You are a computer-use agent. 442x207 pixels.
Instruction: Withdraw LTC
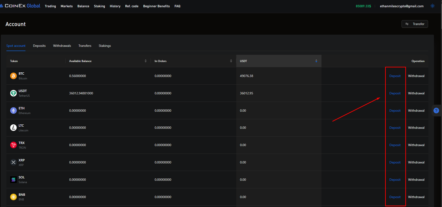[x=416, y=128]
